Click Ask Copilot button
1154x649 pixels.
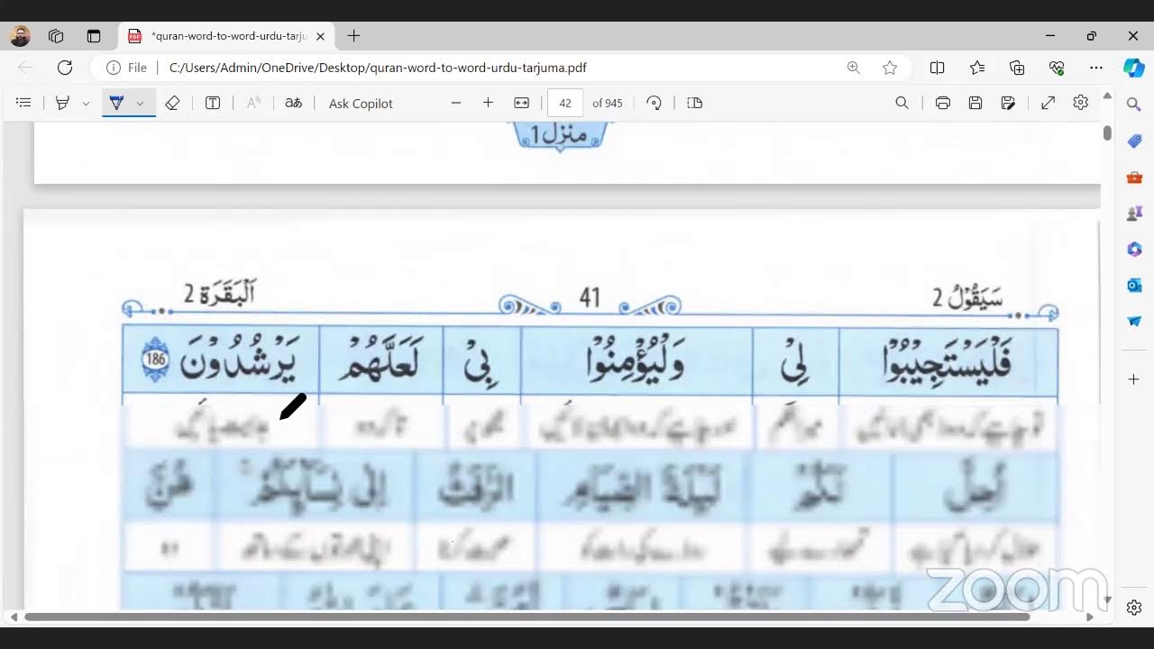coord(361,104)
